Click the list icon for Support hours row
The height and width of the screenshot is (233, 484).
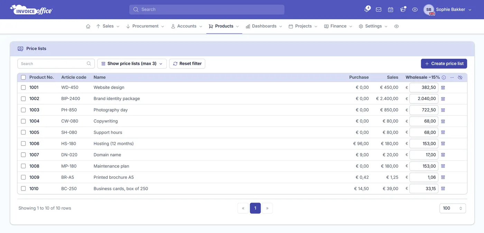[x=443, y=133]
